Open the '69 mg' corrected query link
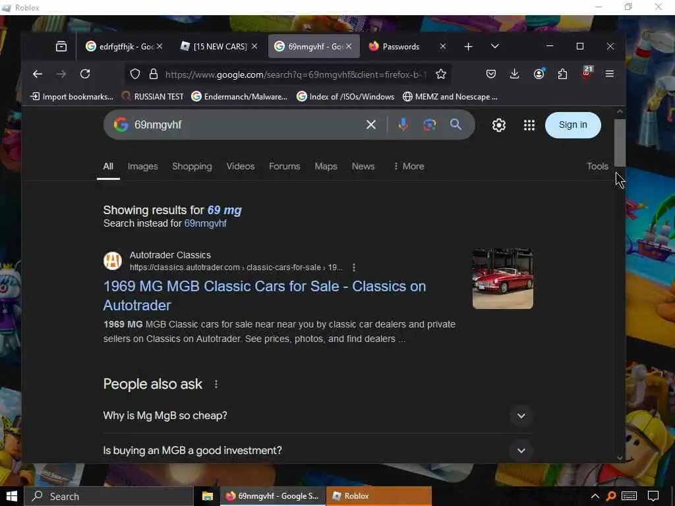The width and height of the screenshot is (675, 506). coord(224,210)
